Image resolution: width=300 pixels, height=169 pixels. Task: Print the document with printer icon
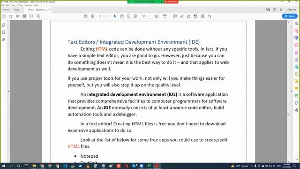tap(24, 16)
